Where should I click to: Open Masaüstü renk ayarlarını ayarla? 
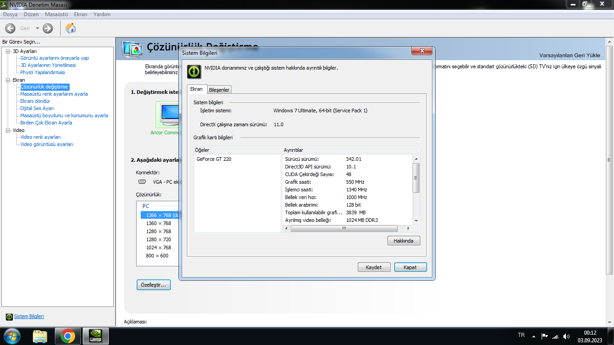tap(54, 94)
